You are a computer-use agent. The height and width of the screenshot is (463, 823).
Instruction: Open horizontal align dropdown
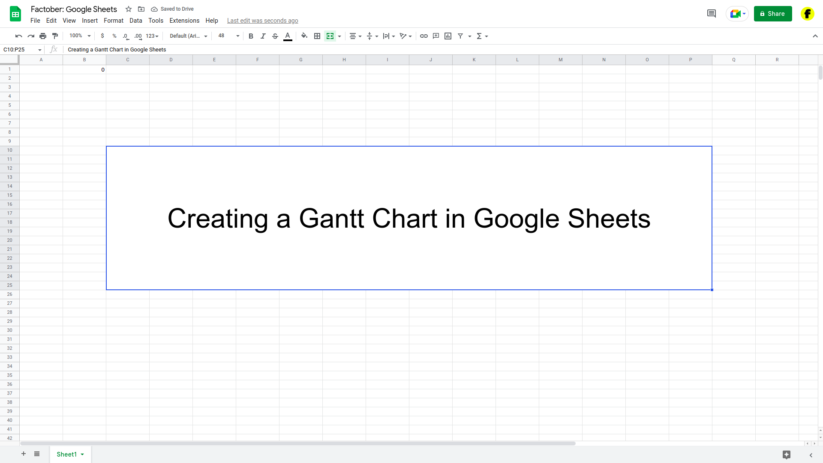355,36
